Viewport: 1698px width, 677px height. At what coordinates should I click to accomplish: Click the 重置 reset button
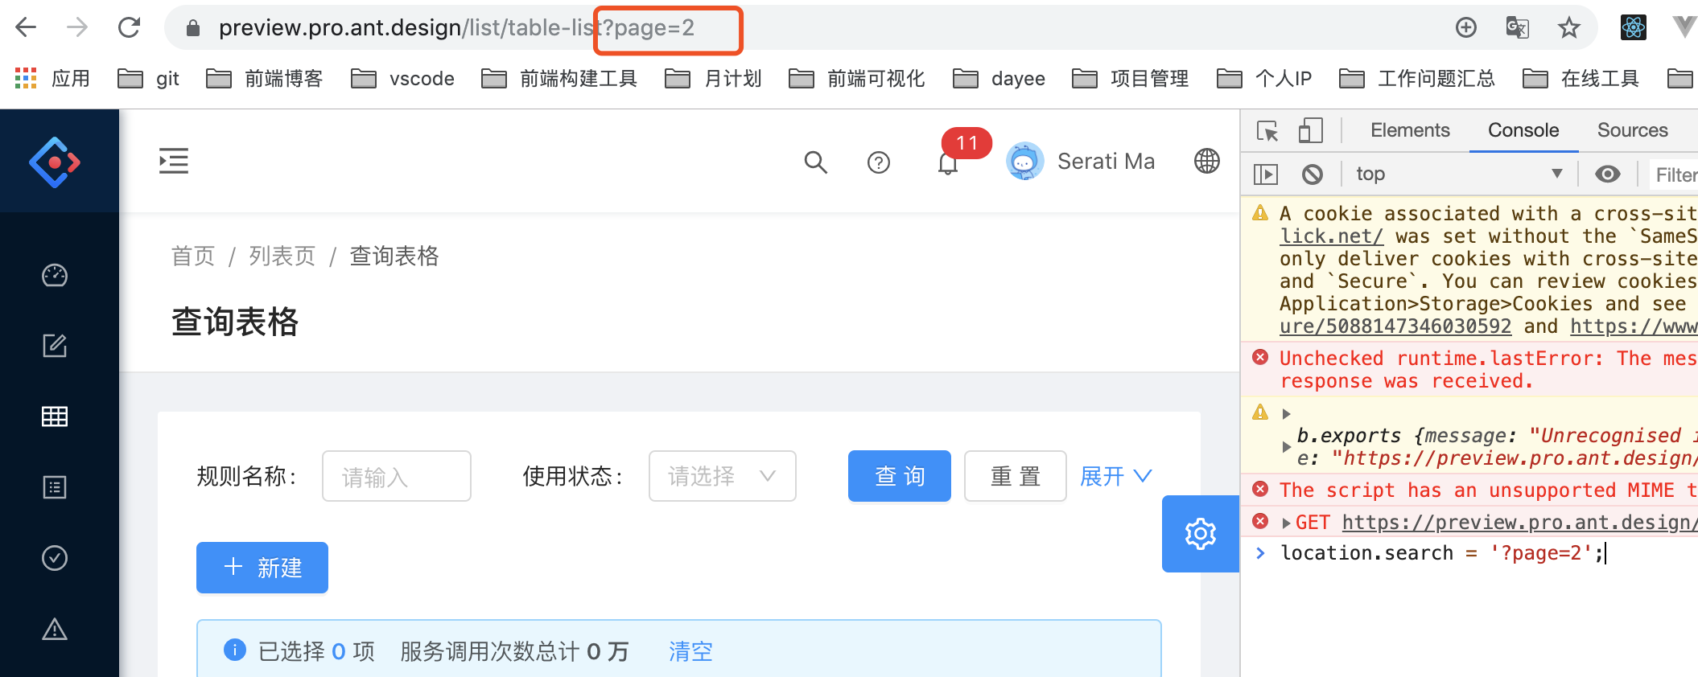[x=1016, y=476]
